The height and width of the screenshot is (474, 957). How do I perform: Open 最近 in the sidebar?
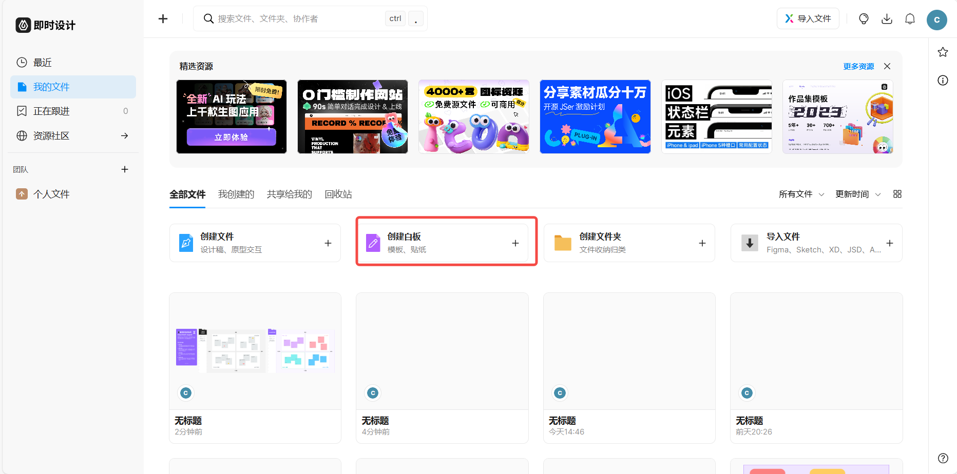point(73,63)
